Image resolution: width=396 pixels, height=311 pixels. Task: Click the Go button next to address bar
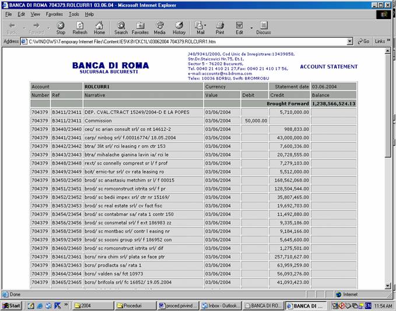point(363,41)
